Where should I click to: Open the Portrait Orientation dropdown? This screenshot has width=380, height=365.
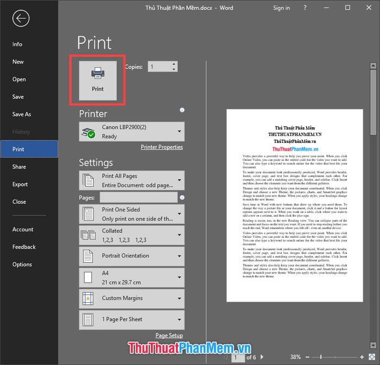[x=131, y=256]
